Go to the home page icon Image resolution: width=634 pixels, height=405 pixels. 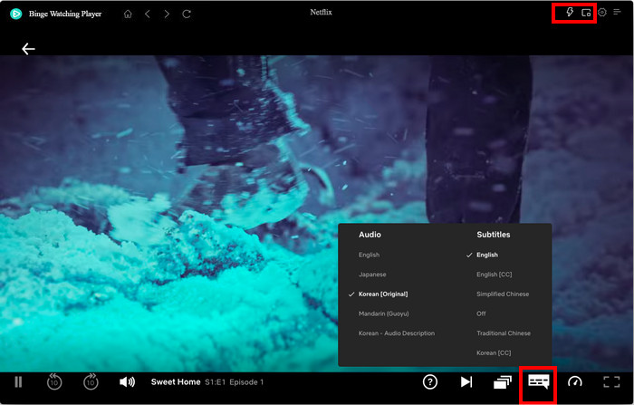[128, 14]
